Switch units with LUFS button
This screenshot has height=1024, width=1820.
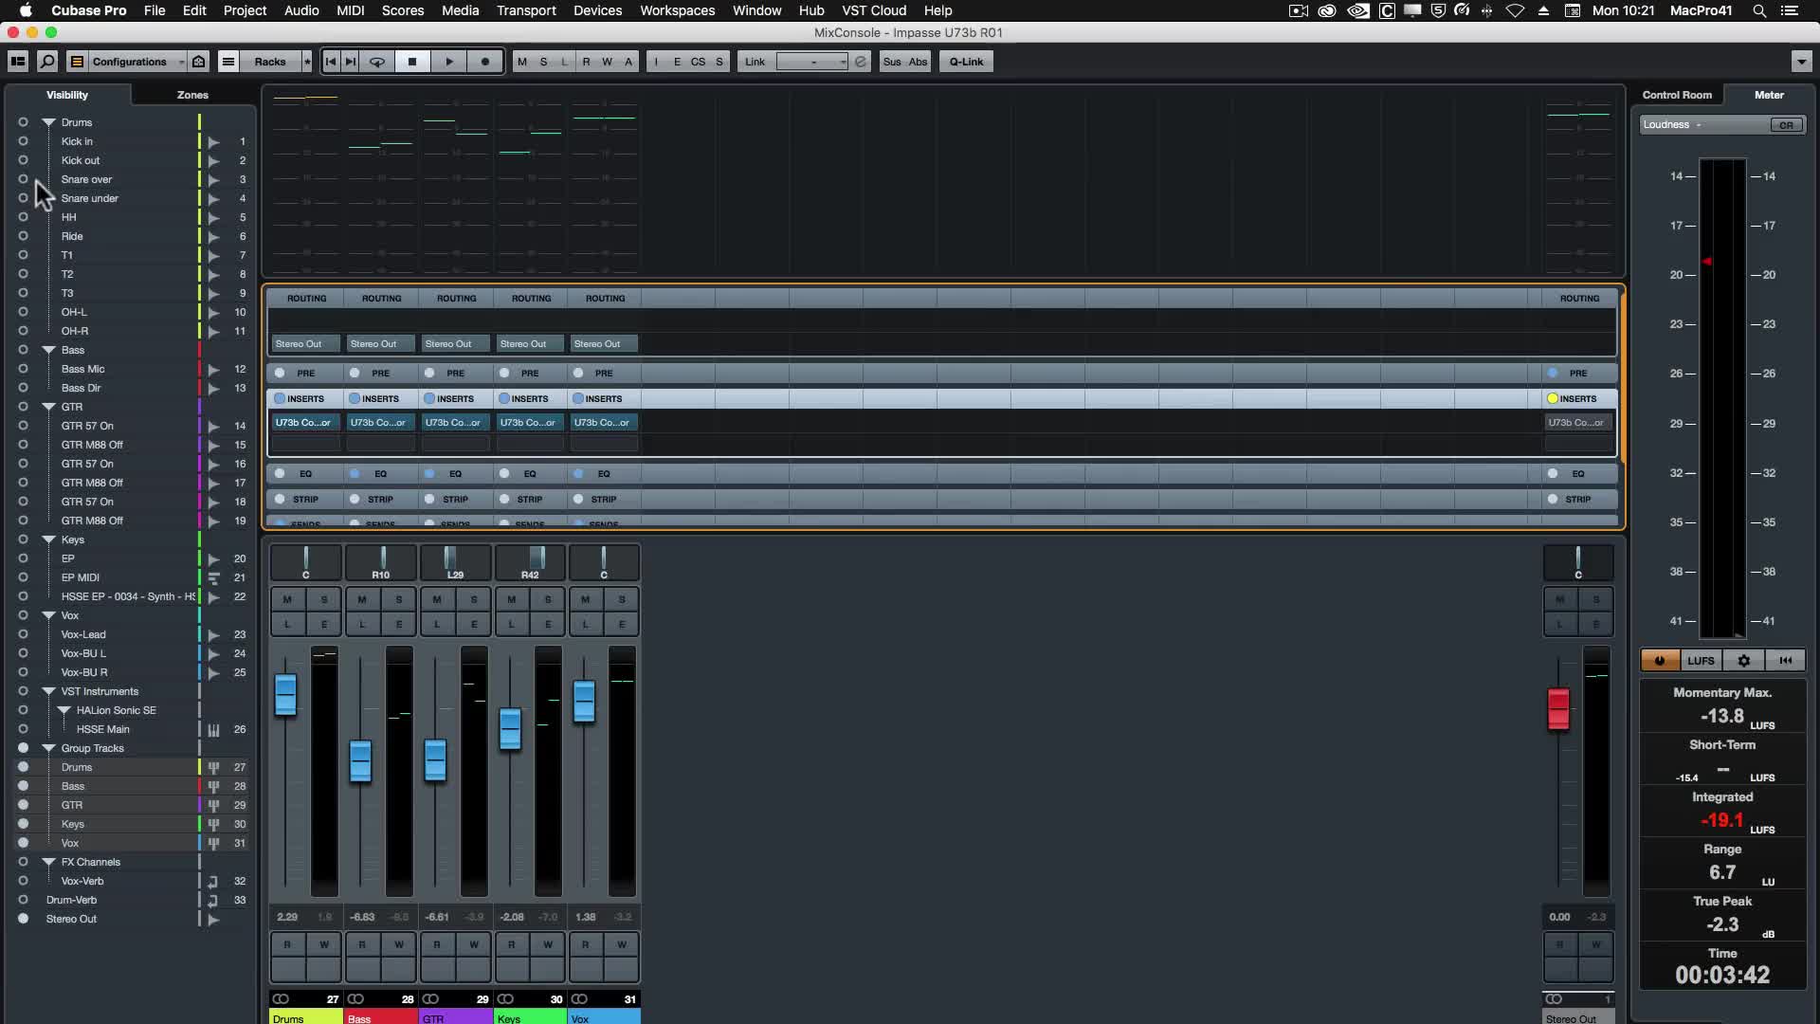tap(1701, 661)
